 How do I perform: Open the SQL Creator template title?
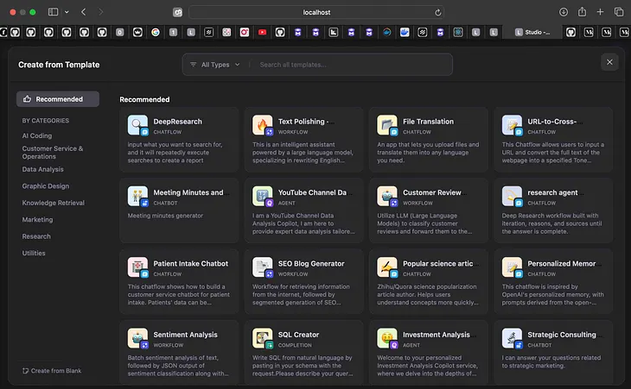[x=298, y=335]
